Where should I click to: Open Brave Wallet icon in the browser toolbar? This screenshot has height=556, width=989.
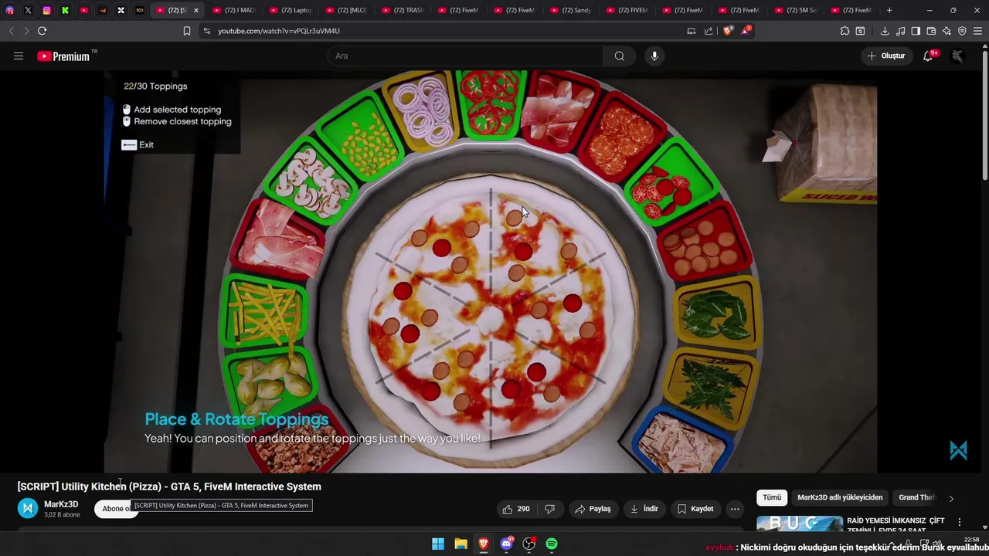(x=931, y=31)
